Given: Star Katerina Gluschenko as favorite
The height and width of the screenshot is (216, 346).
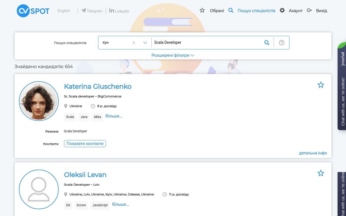Looking at the screenshot, I should [x=321, y=85].
